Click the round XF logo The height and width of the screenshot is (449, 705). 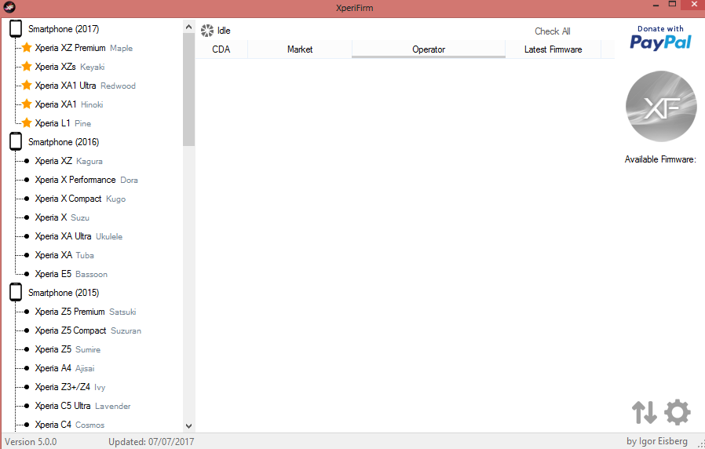pos(661,106)
